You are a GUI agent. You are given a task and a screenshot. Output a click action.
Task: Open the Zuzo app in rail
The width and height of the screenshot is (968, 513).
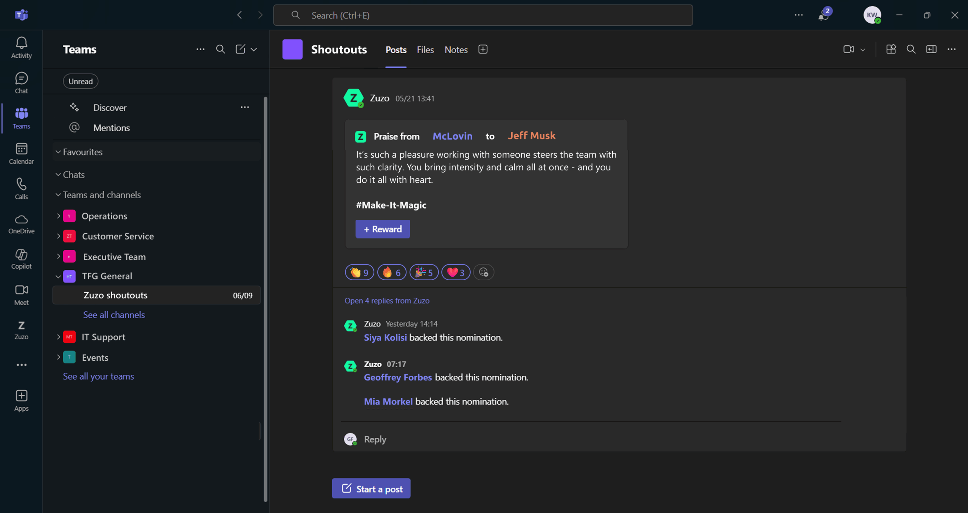click(x=21, y=330)
